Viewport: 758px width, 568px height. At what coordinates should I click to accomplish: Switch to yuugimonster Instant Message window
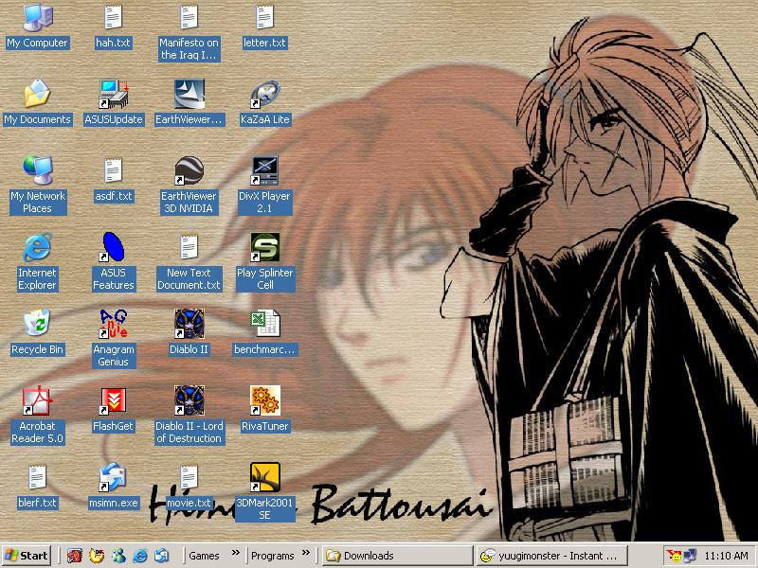pos(550,556)
